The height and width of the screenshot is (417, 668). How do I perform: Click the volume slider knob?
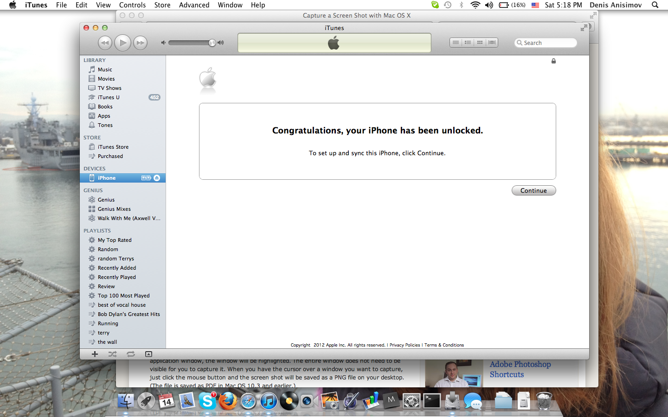click(x=212, y=43)
